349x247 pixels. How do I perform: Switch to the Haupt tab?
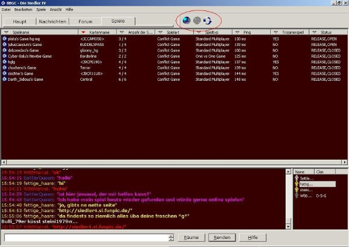[x=20, y=22]
